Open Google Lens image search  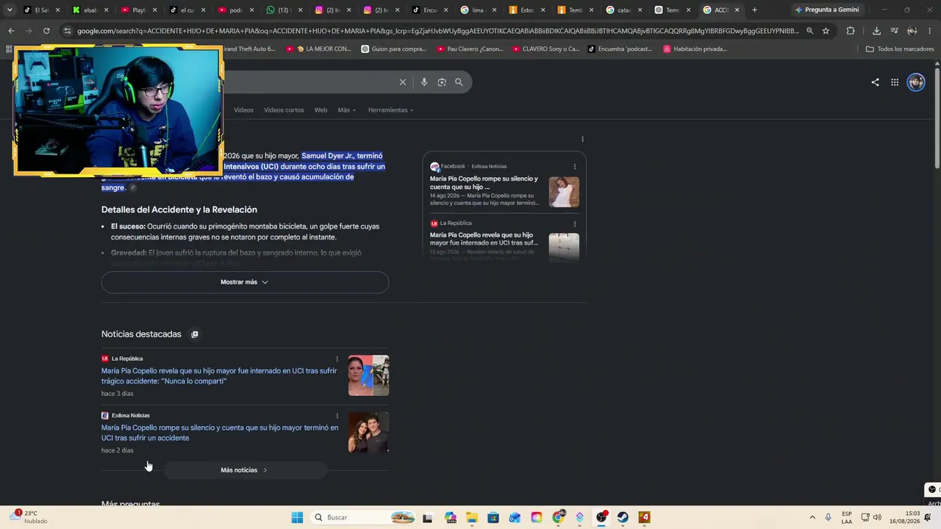[x=442, y=82]
